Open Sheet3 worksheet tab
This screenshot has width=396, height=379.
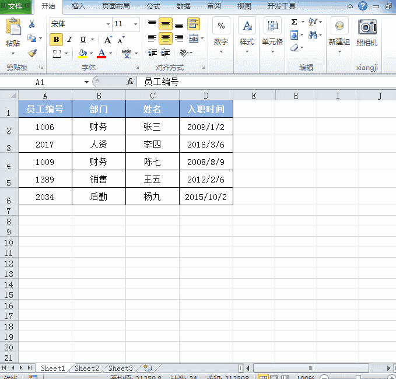121,368
